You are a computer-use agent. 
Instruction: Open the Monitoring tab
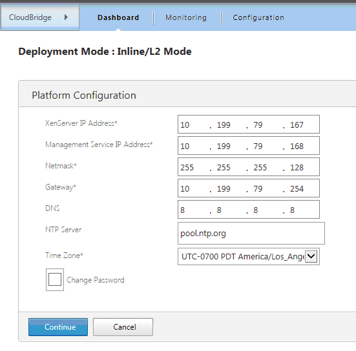(186, 17)
